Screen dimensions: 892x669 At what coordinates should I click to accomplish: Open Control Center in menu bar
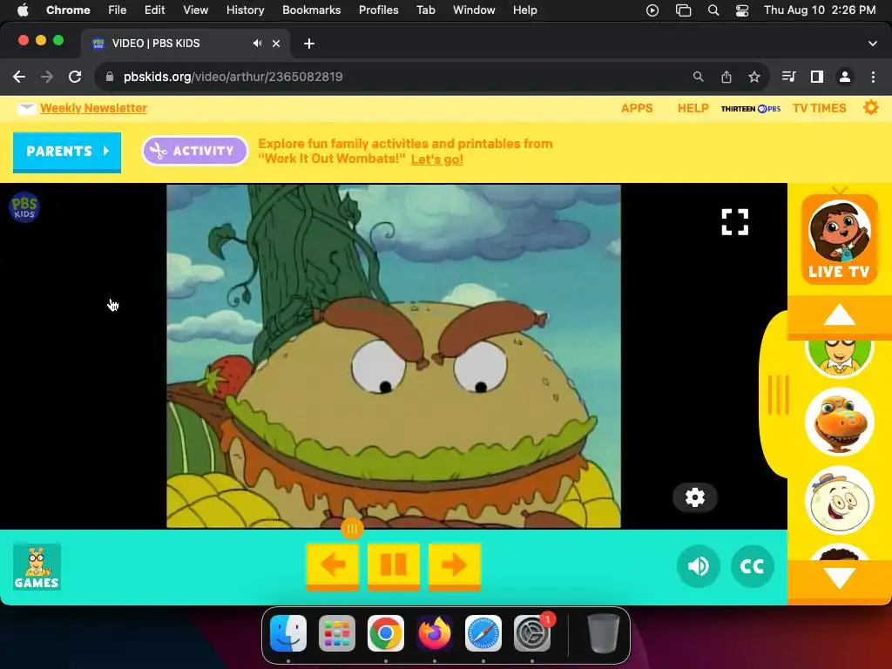click(x=742, y=10)
